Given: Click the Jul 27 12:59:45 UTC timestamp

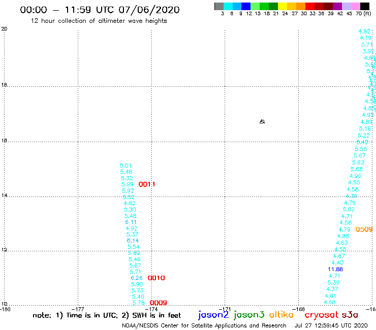Looking at the screenshot, I should click(x=331, y=325).
